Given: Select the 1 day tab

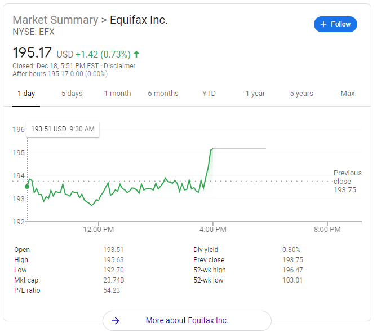Looking at the screenshot, I should tap(26, 94).
